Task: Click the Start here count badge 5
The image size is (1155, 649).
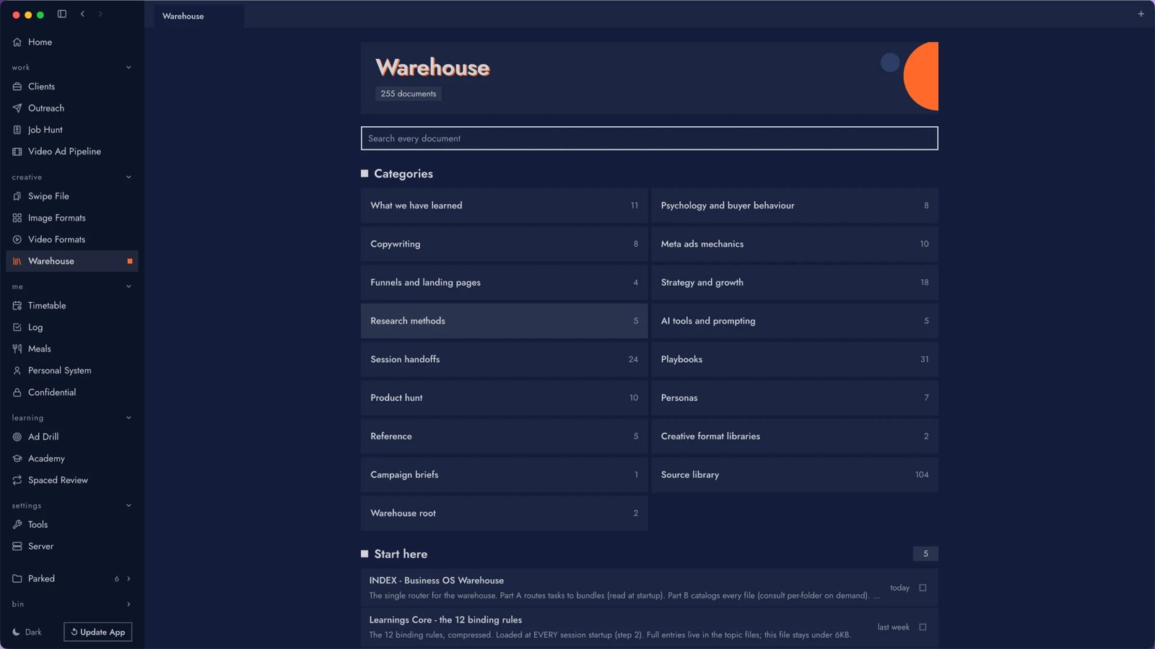Action: pos(925,554)
